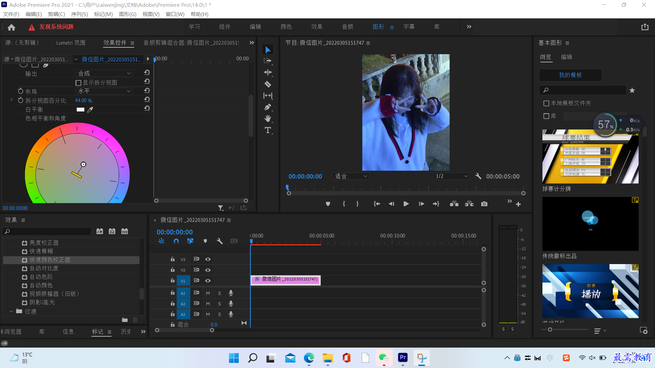Open timeline display settings wrench
The height and width of the screenshot is (368, 655).
coord(220,241)
